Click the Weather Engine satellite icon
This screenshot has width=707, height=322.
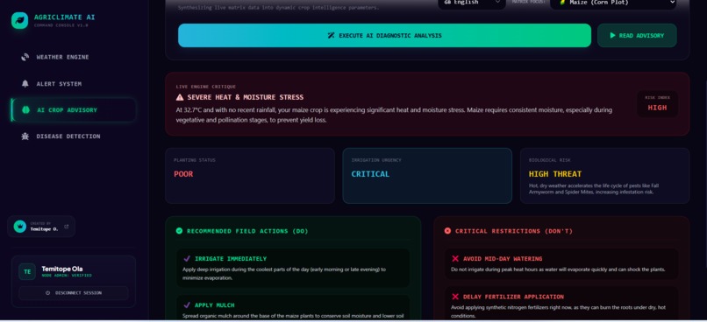(x=25, y=57)
